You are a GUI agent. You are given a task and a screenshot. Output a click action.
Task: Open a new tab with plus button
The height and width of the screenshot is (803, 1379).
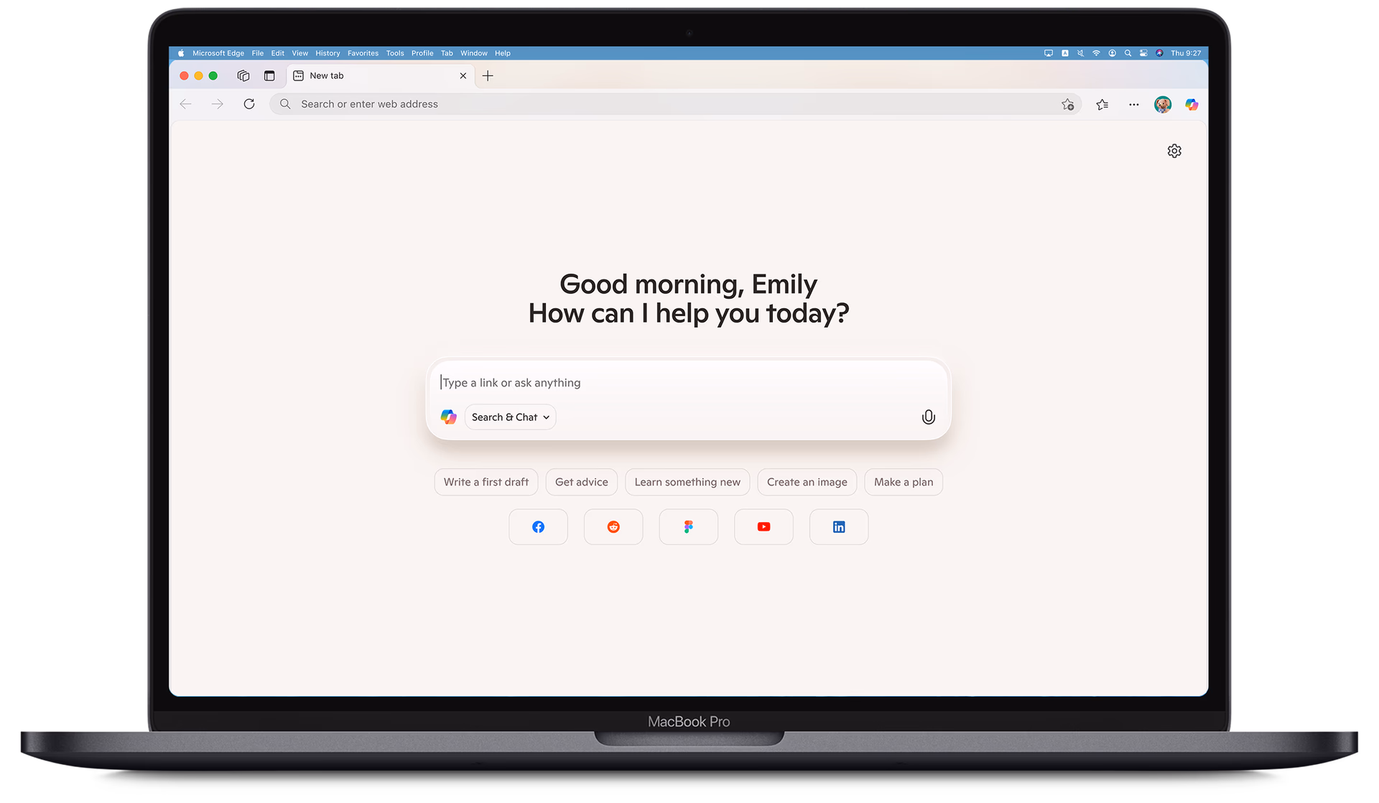(x=488, y=75)
